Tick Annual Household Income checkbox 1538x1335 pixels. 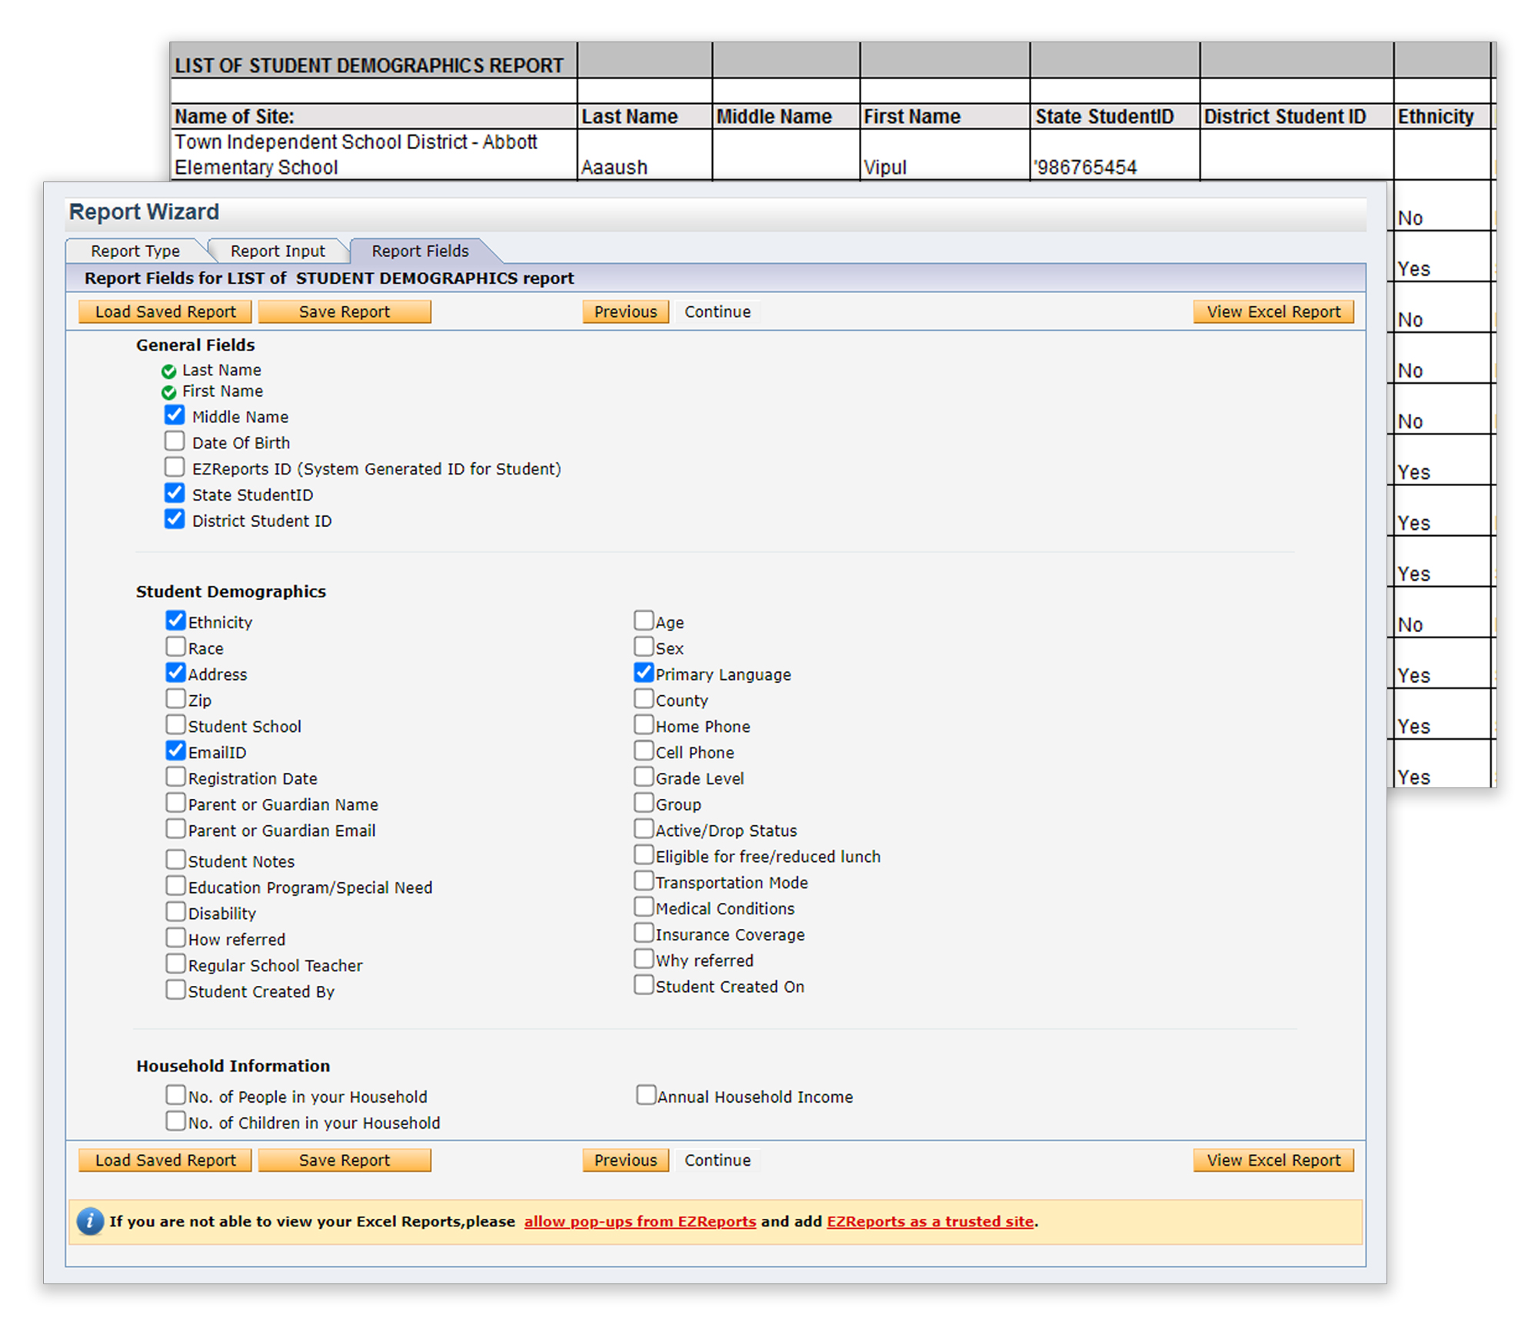click(646, 1095)
